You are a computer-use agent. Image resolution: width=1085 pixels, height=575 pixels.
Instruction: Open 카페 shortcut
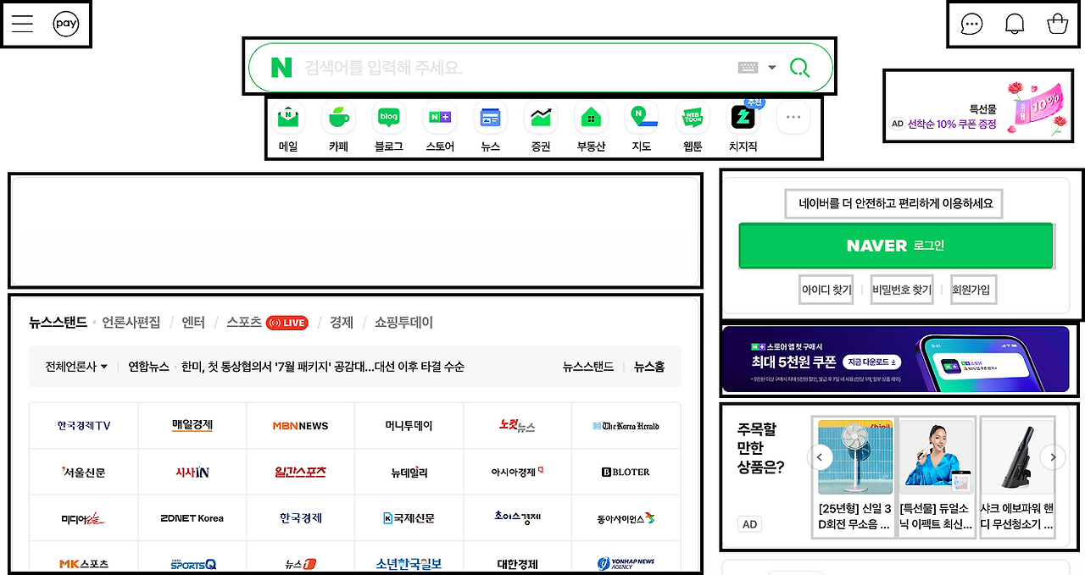338,129
